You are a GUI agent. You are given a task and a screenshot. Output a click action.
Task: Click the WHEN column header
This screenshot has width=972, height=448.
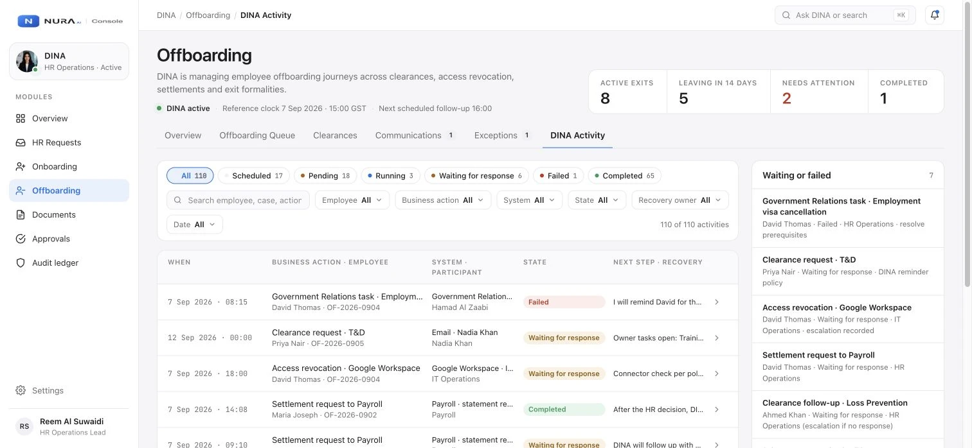tap(179, 263)
